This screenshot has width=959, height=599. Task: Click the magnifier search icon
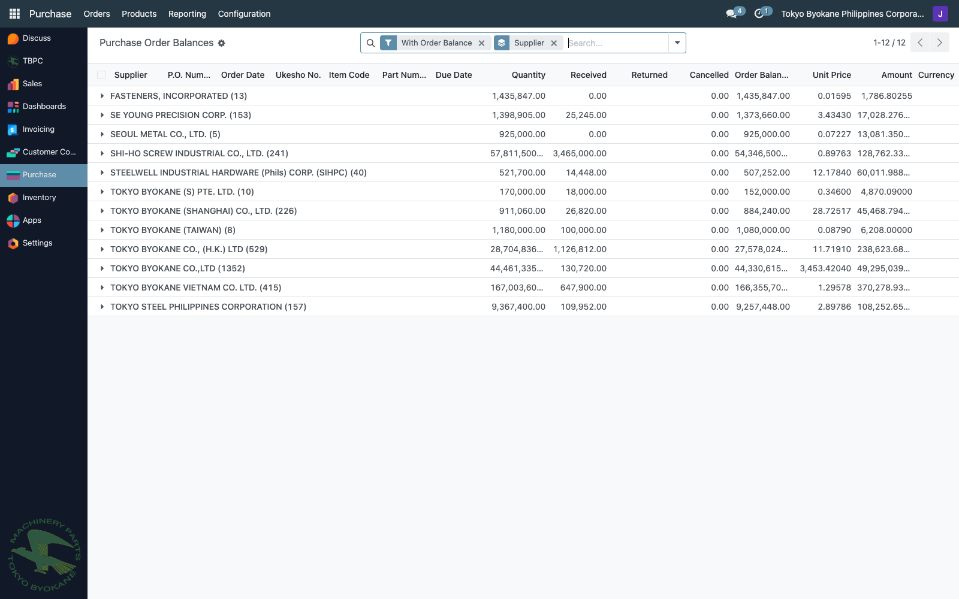coord(370,43)
